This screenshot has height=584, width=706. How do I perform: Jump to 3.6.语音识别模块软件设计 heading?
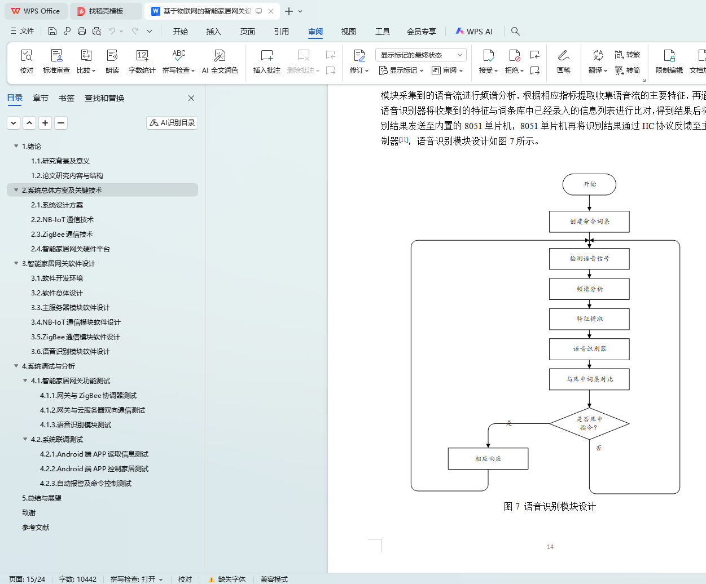tap(71, 351)
